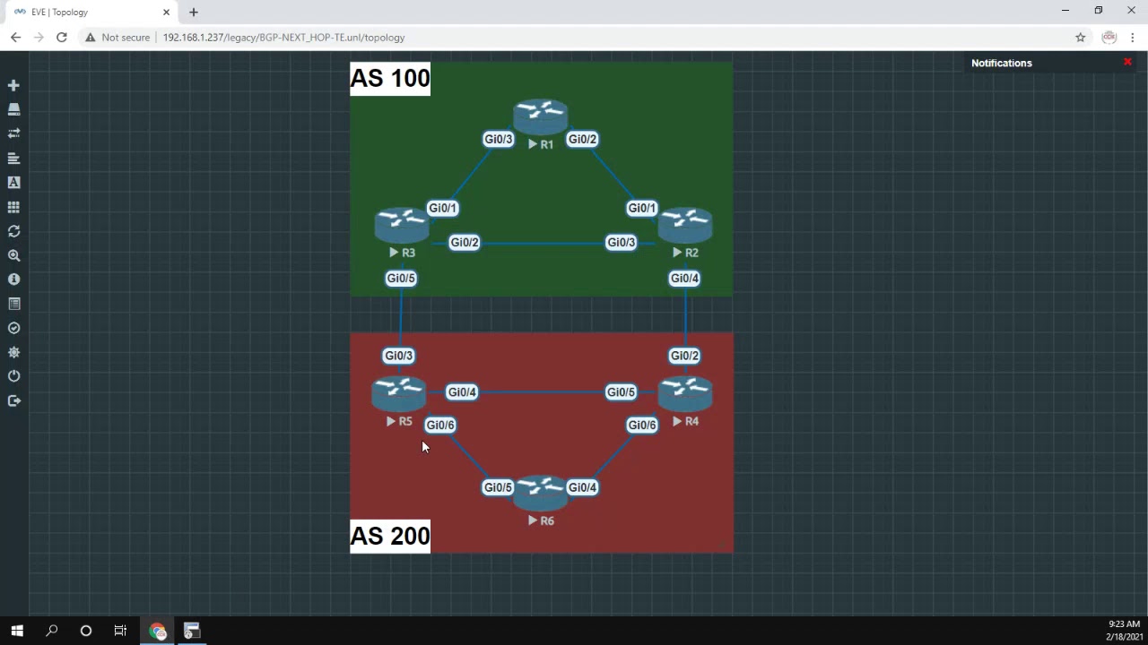This screenshot has width=1148, height=645.
Task: Open More actions grid icon
Action: click(13, 207)
